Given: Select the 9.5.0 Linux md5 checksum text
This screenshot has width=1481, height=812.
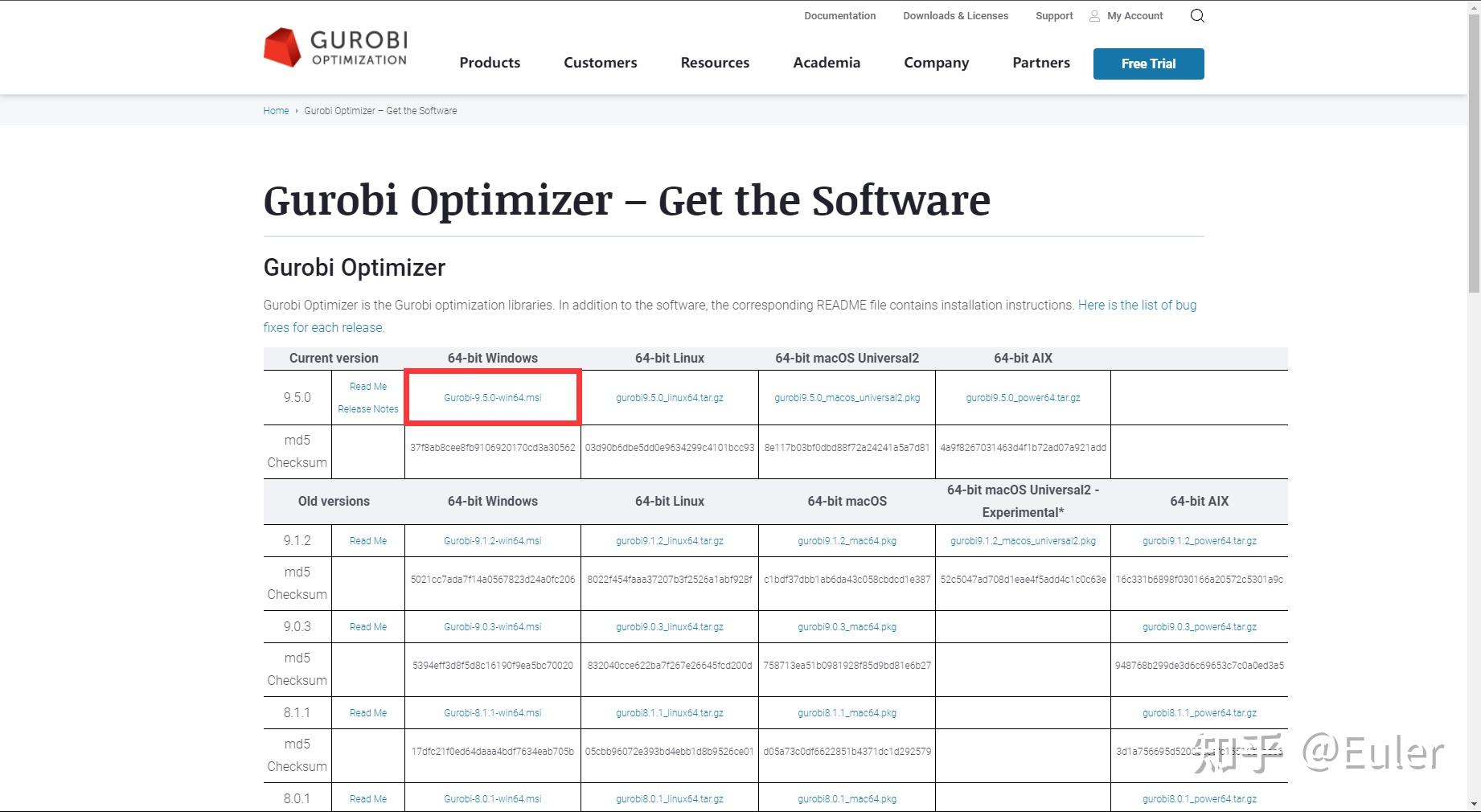Looking at the screenshot, I should tap(670, 448).
